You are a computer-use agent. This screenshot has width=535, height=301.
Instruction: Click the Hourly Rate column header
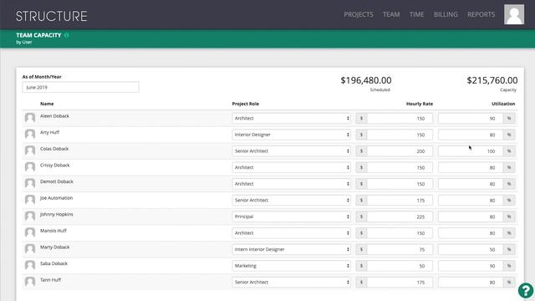(x=420, y=104)
